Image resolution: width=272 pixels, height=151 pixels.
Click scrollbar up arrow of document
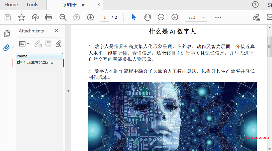(x=269, y=27)
